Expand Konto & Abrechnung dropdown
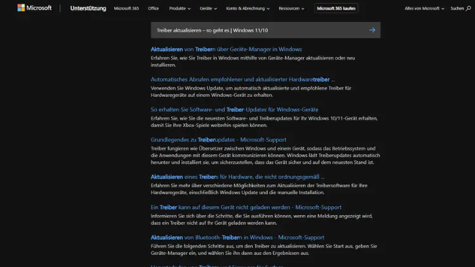Image resolution: width=475 pixels, height=267 pixels. pyautogui.click(x=248, y=8)
